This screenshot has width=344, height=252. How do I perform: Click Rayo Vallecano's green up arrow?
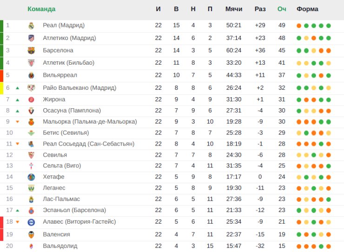click(x=18, y=88)
